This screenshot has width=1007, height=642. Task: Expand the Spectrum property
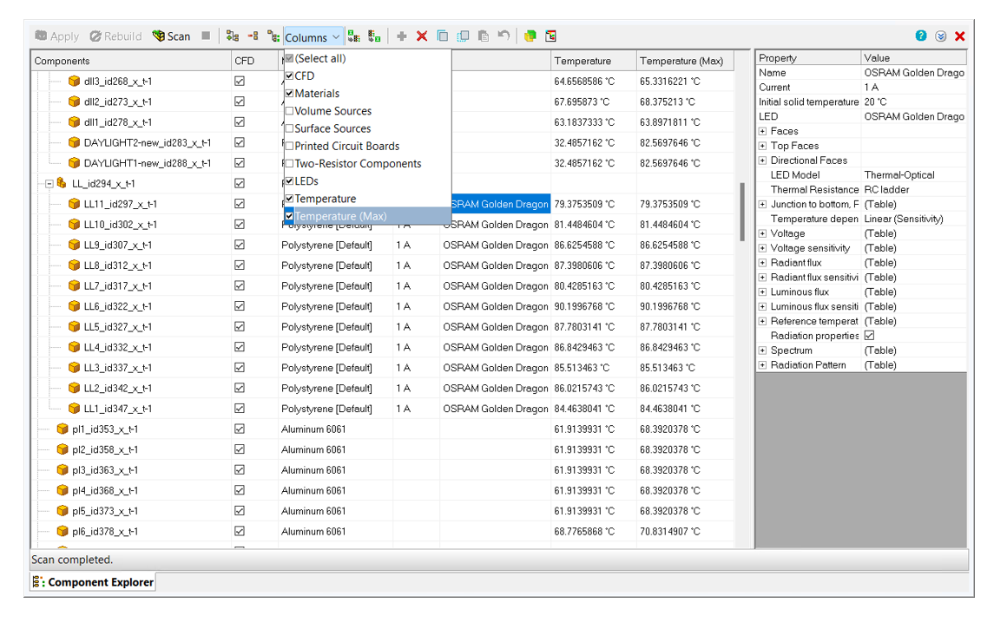(763, 350)
